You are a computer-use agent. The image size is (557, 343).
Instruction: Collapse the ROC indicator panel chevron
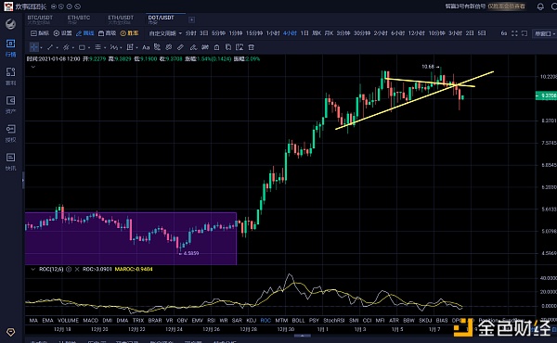point(33,269)
